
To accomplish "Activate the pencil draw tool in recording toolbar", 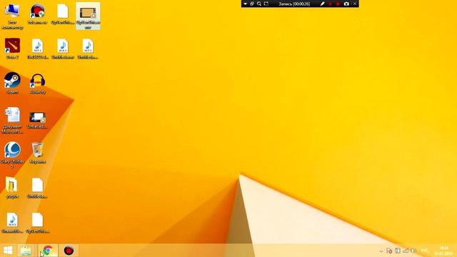I will 322,4.
